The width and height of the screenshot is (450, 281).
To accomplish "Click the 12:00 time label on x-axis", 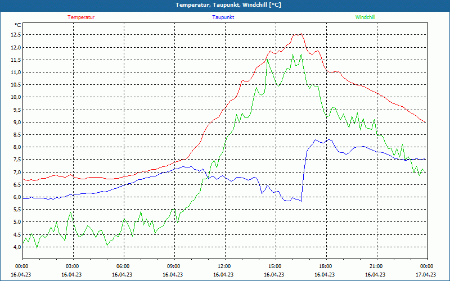I will [x=225, y=266].
